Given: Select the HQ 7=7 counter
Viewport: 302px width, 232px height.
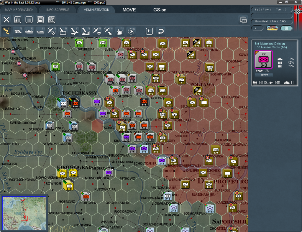Looking at the screenshot, I should point(115,91).
